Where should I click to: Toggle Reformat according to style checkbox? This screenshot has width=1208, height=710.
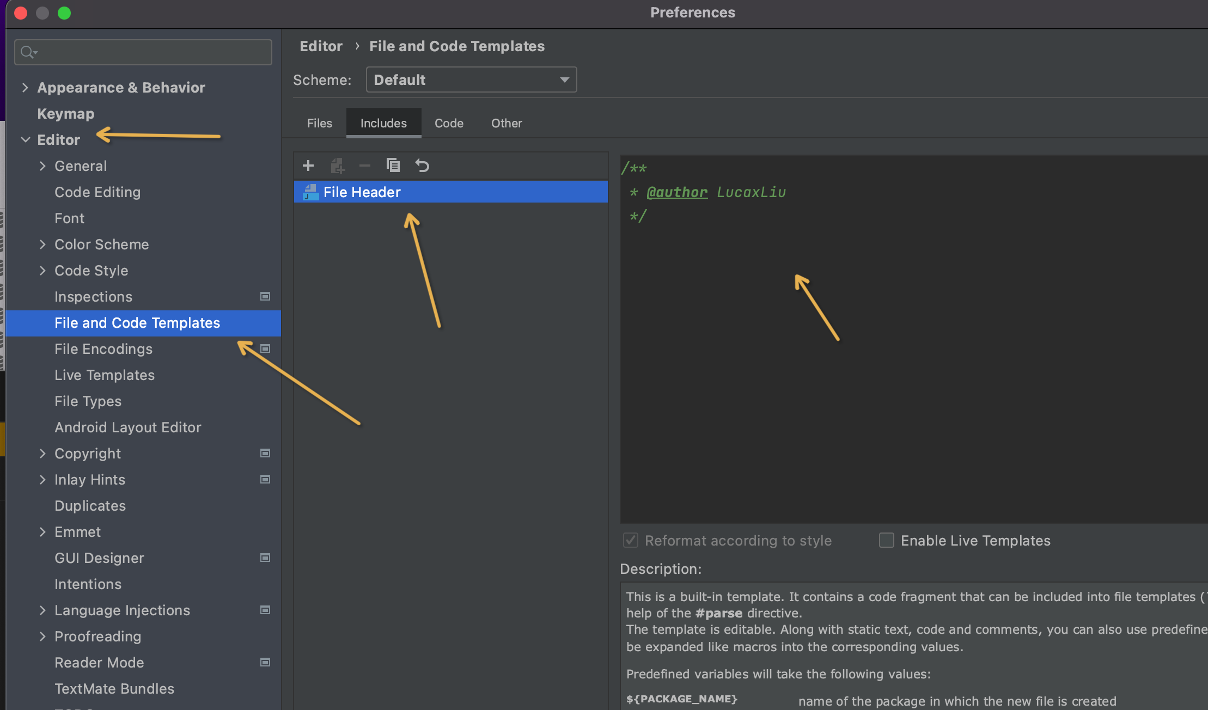click(x=631, y=540)
